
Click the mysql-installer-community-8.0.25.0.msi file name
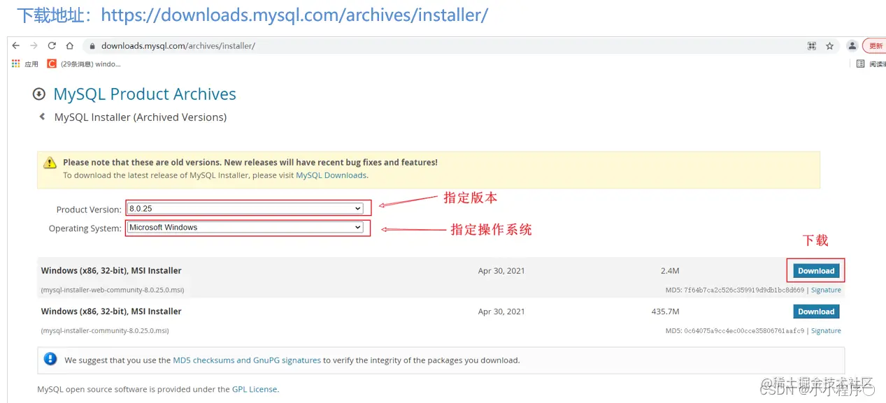105,331
